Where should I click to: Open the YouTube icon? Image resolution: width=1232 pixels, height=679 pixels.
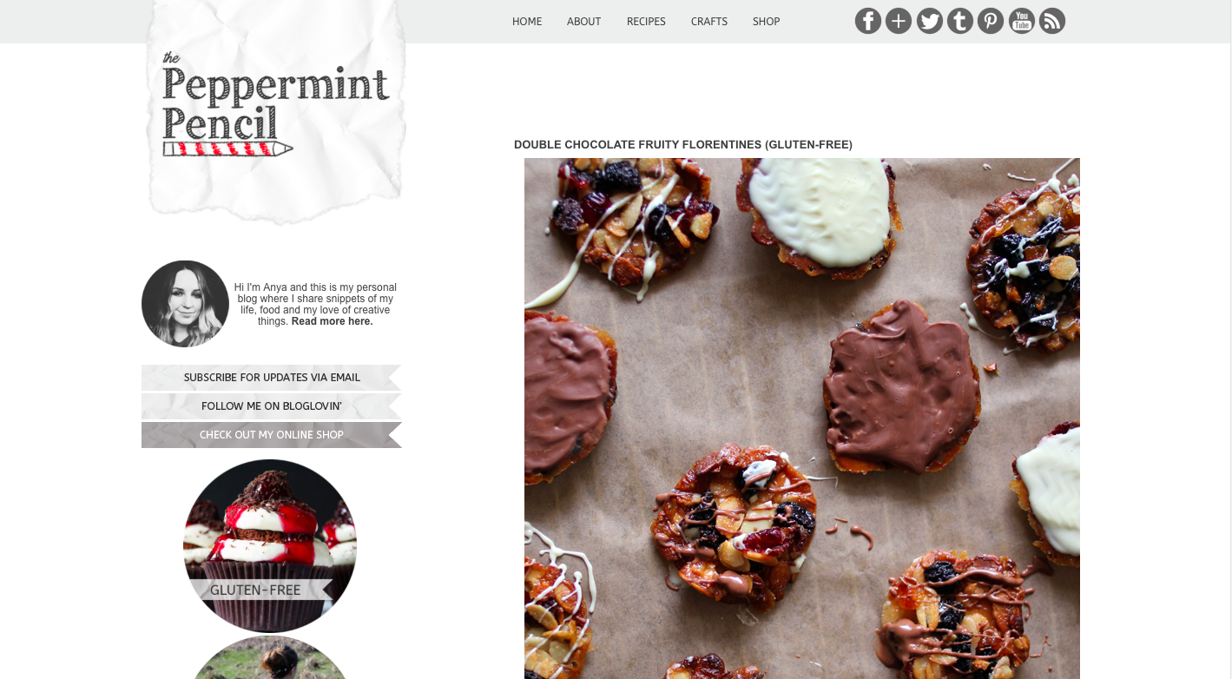point(1022,21)
